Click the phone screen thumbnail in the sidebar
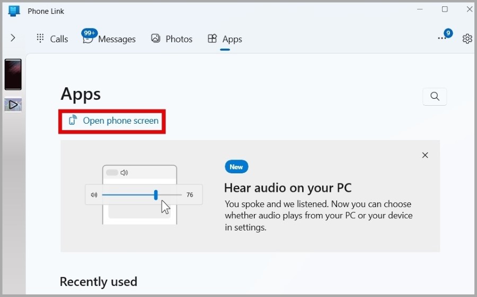Viewport: 477px width, 297px height. (x=13, y=75)
